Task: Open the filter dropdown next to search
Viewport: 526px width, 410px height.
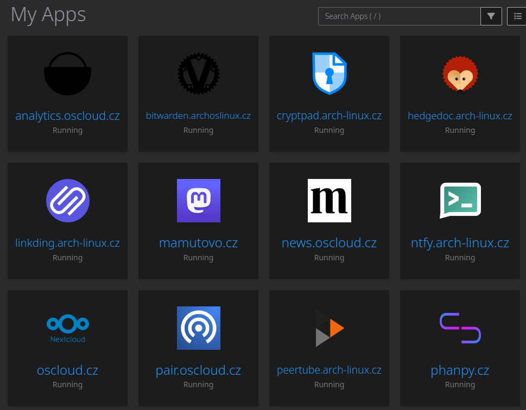Action: click(491, 16)
